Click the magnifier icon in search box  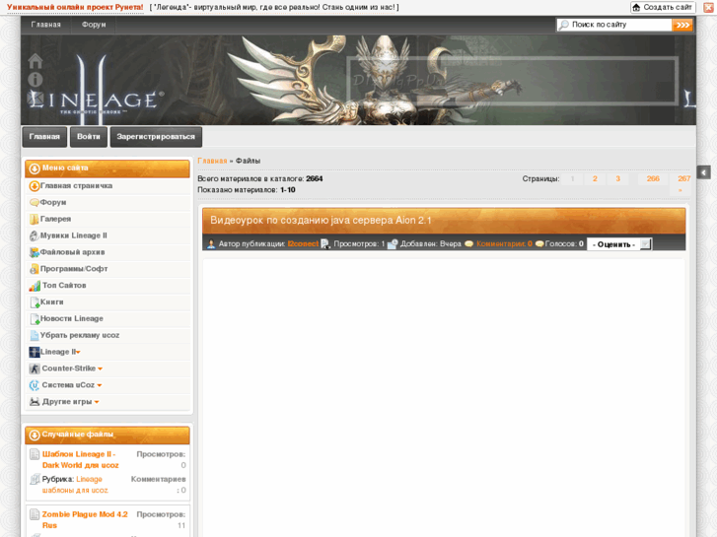[x=564, y=25]
